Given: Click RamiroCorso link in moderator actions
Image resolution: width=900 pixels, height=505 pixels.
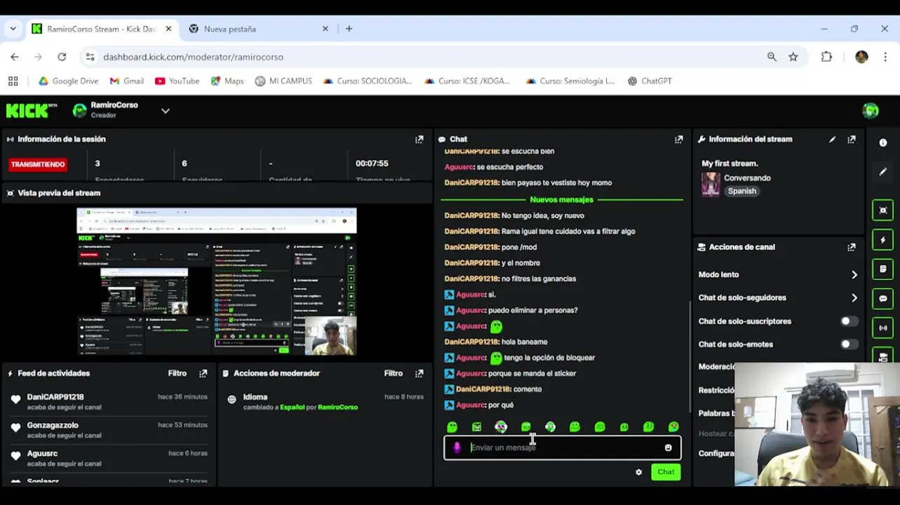Looking at the screenshot, I should tap(337, 408).
